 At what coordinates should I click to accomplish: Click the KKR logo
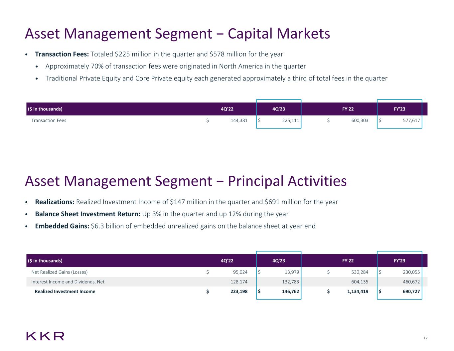tap(45, 336)
